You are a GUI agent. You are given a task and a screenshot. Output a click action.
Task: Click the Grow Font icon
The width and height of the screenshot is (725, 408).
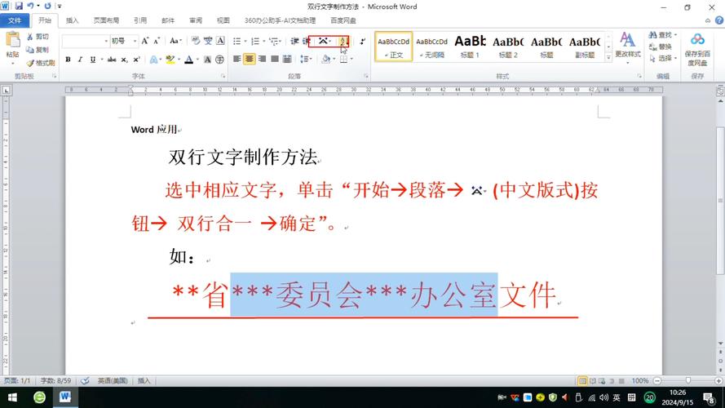[145, 41]
